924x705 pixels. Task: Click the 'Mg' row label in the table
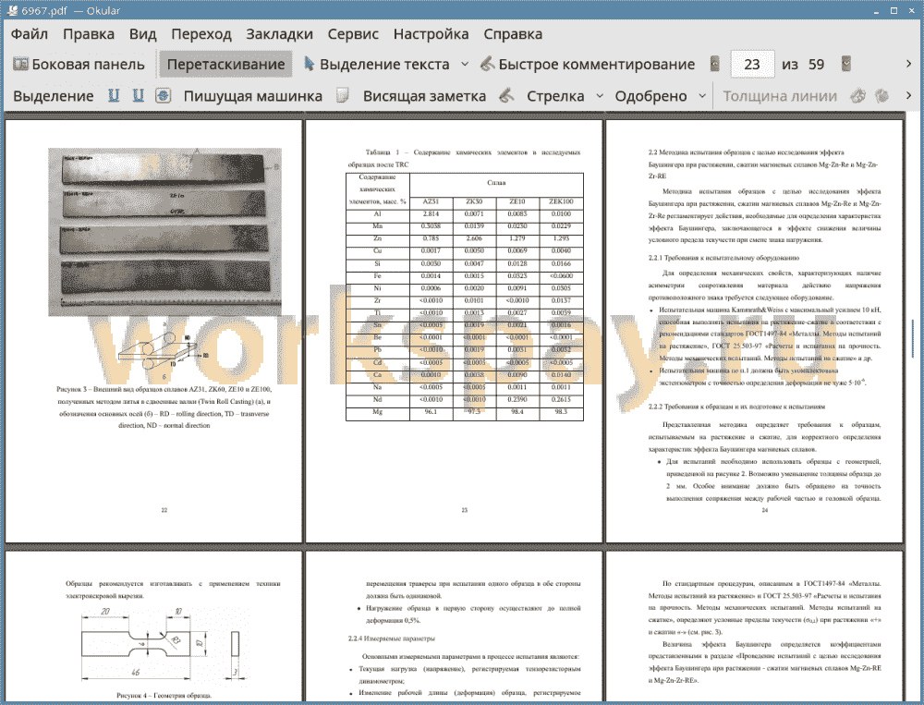(378, 411)
